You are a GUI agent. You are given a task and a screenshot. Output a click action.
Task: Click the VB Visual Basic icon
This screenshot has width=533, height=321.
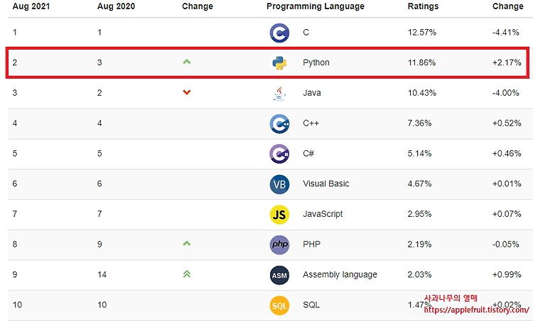tap(279, 184)
